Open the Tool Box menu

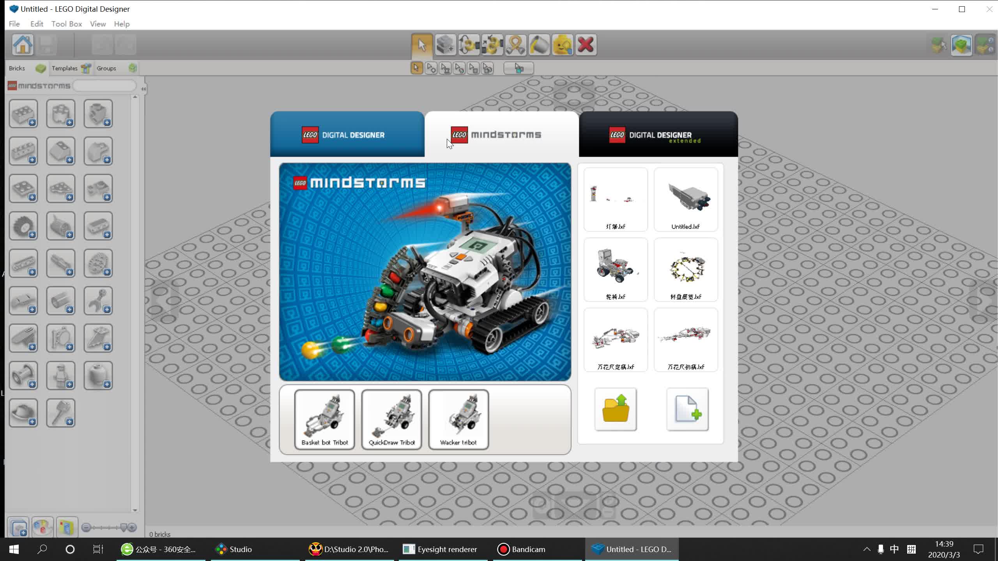(x=67, y=24)
